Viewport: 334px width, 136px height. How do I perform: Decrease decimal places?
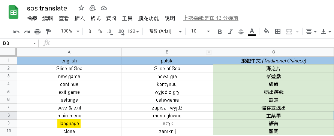[x=110, y=32]
